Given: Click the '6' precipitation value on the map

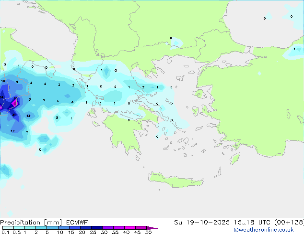Looking at the screenshot, I should coord(58,101).
